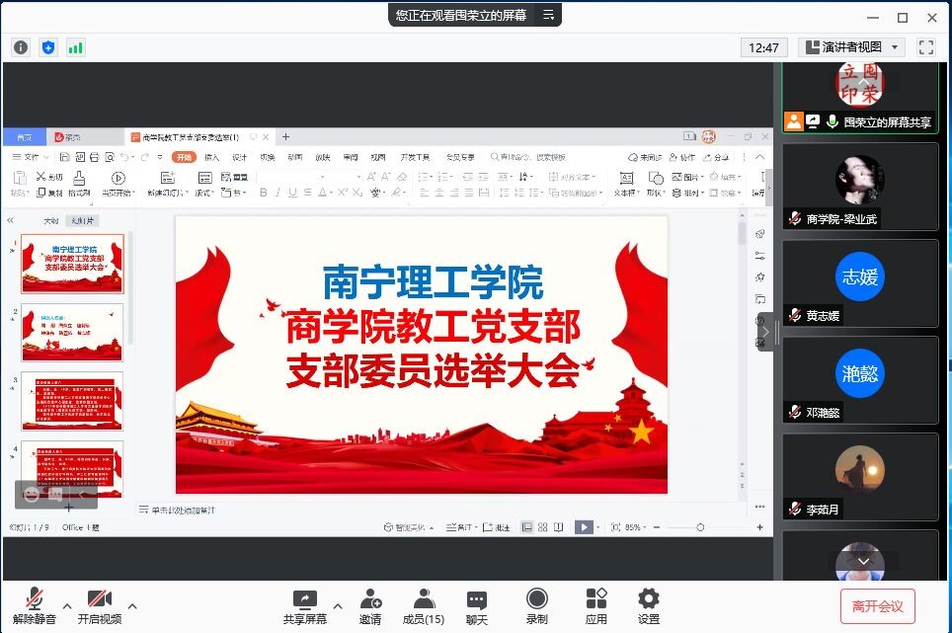Expand audio options arrow beside unmute

tap(67, 606)
